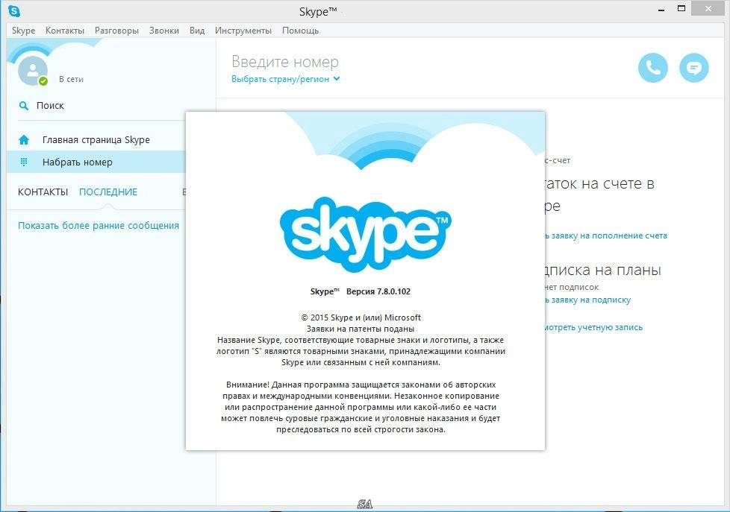
Task: Click Показать более ранние сообщения link
Action: tap(99, 226)
